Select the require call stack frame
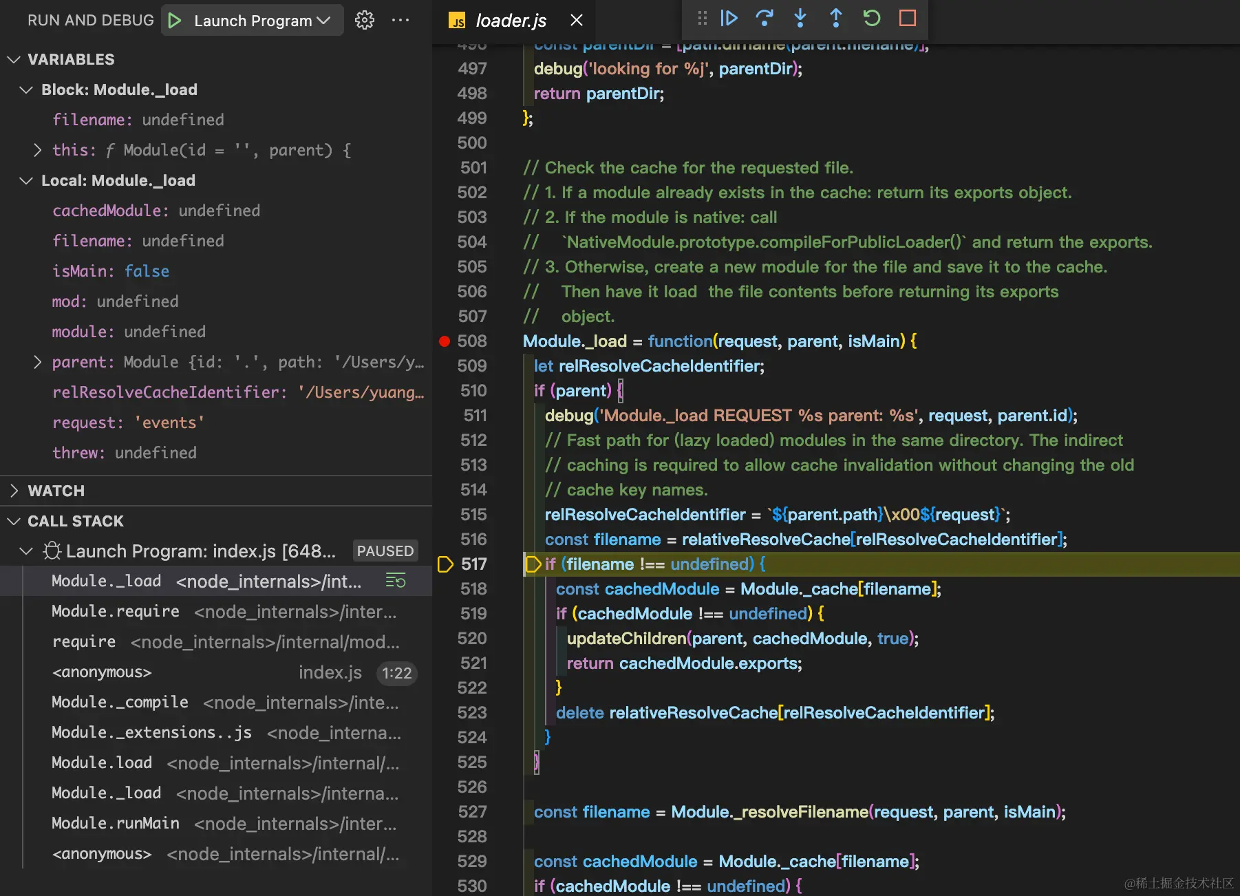The height and width of the screenshot is (896, 1240). tap(216, 642)
